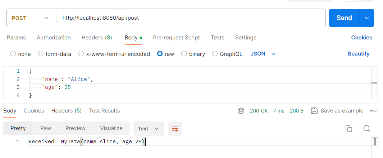Select the binary body radio button
Image resolution: width=383 pixels, height=158 pixels.
(184, 54)
